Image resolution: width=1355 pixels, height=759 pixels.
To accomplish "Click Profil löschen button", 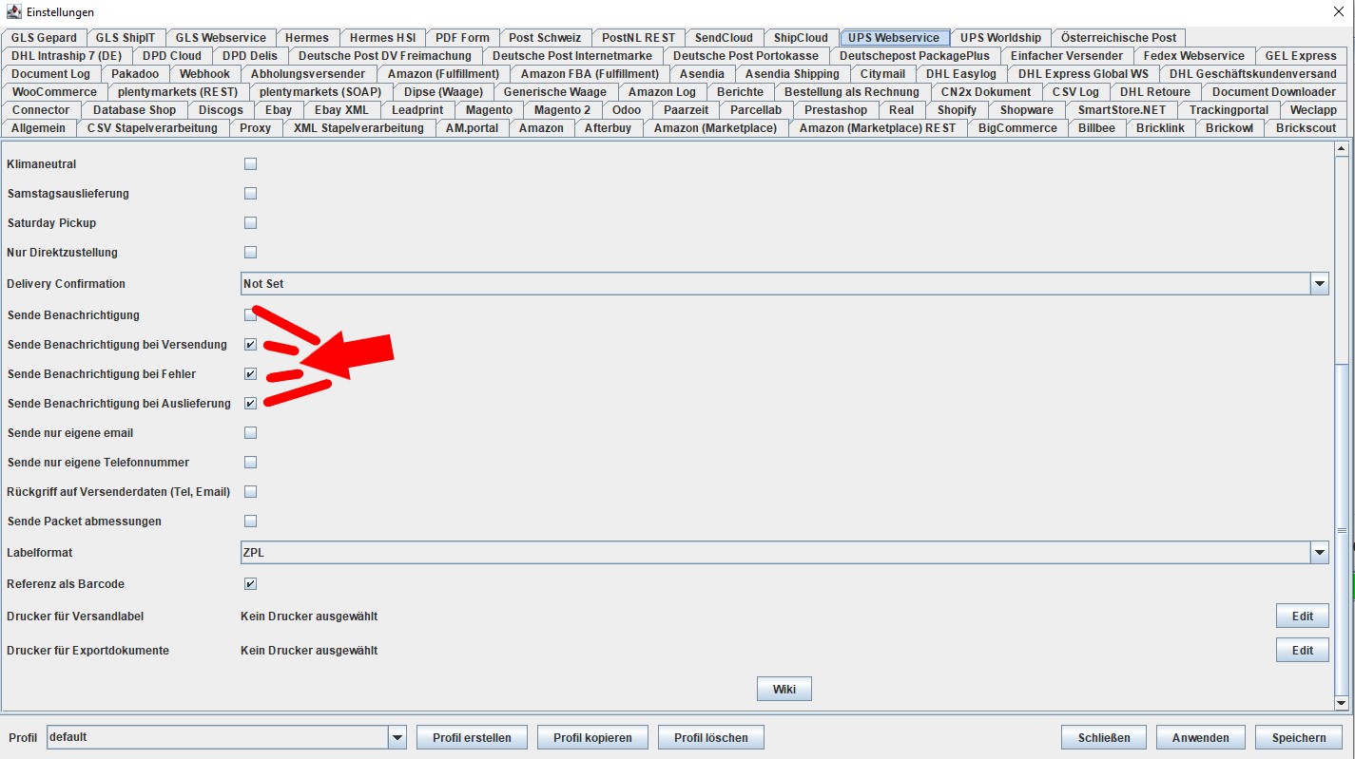I will pyautogui.click(x=711, y=738).
